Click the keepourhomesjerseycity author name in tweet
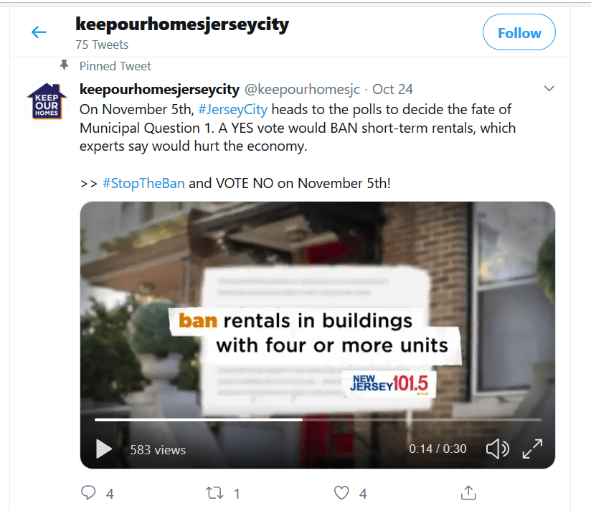 tap(159, 90)
